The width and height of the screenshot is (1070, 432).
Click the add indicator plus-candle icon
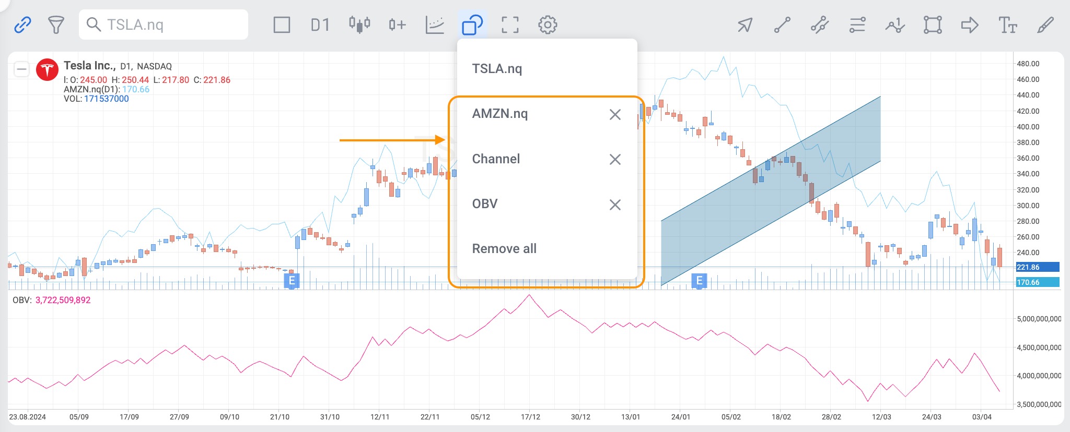coord(397,25)
